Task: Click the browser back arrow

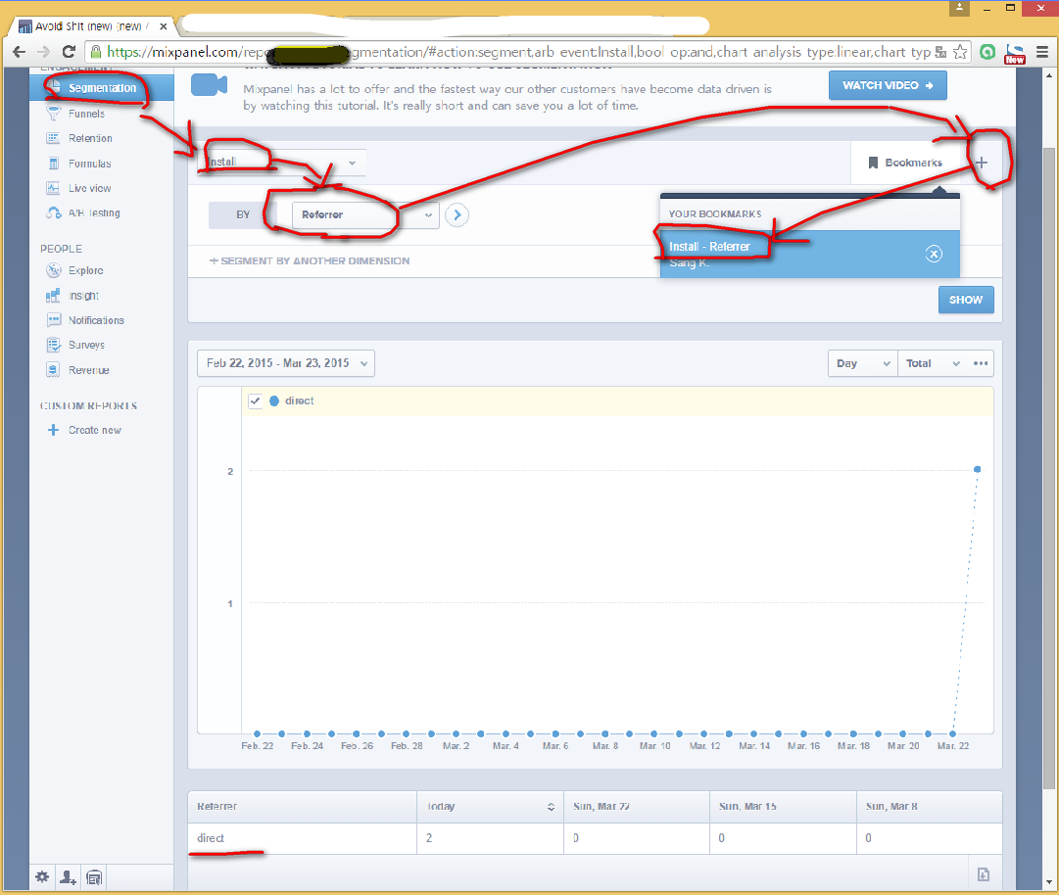Action: click(x=19, y=52)
